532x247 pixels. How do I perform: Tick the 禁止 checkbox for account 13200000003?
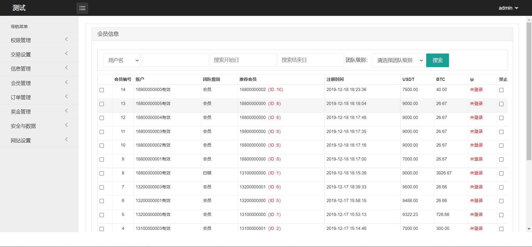501,188
